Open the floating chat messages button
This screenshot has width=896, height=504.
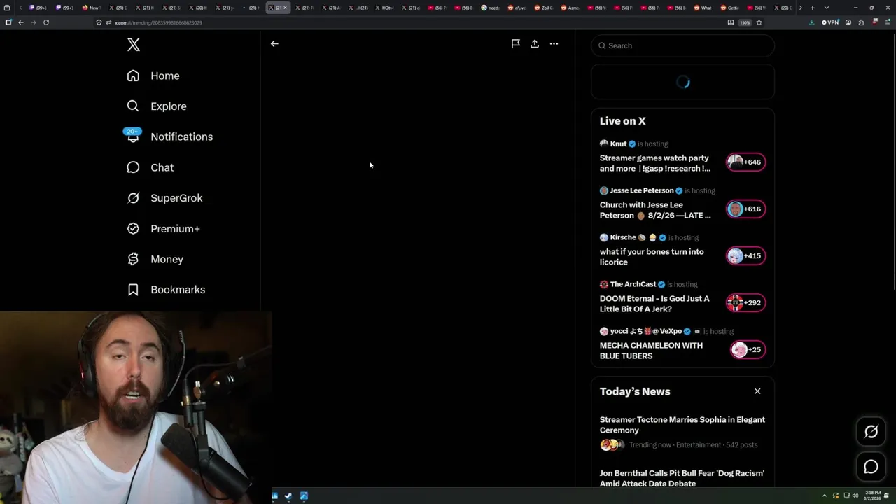pyautogui.click(x=871, y=467)
